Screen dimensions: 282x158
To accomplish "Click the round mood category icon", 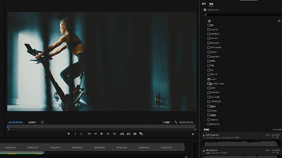I will tap(209, 21).
